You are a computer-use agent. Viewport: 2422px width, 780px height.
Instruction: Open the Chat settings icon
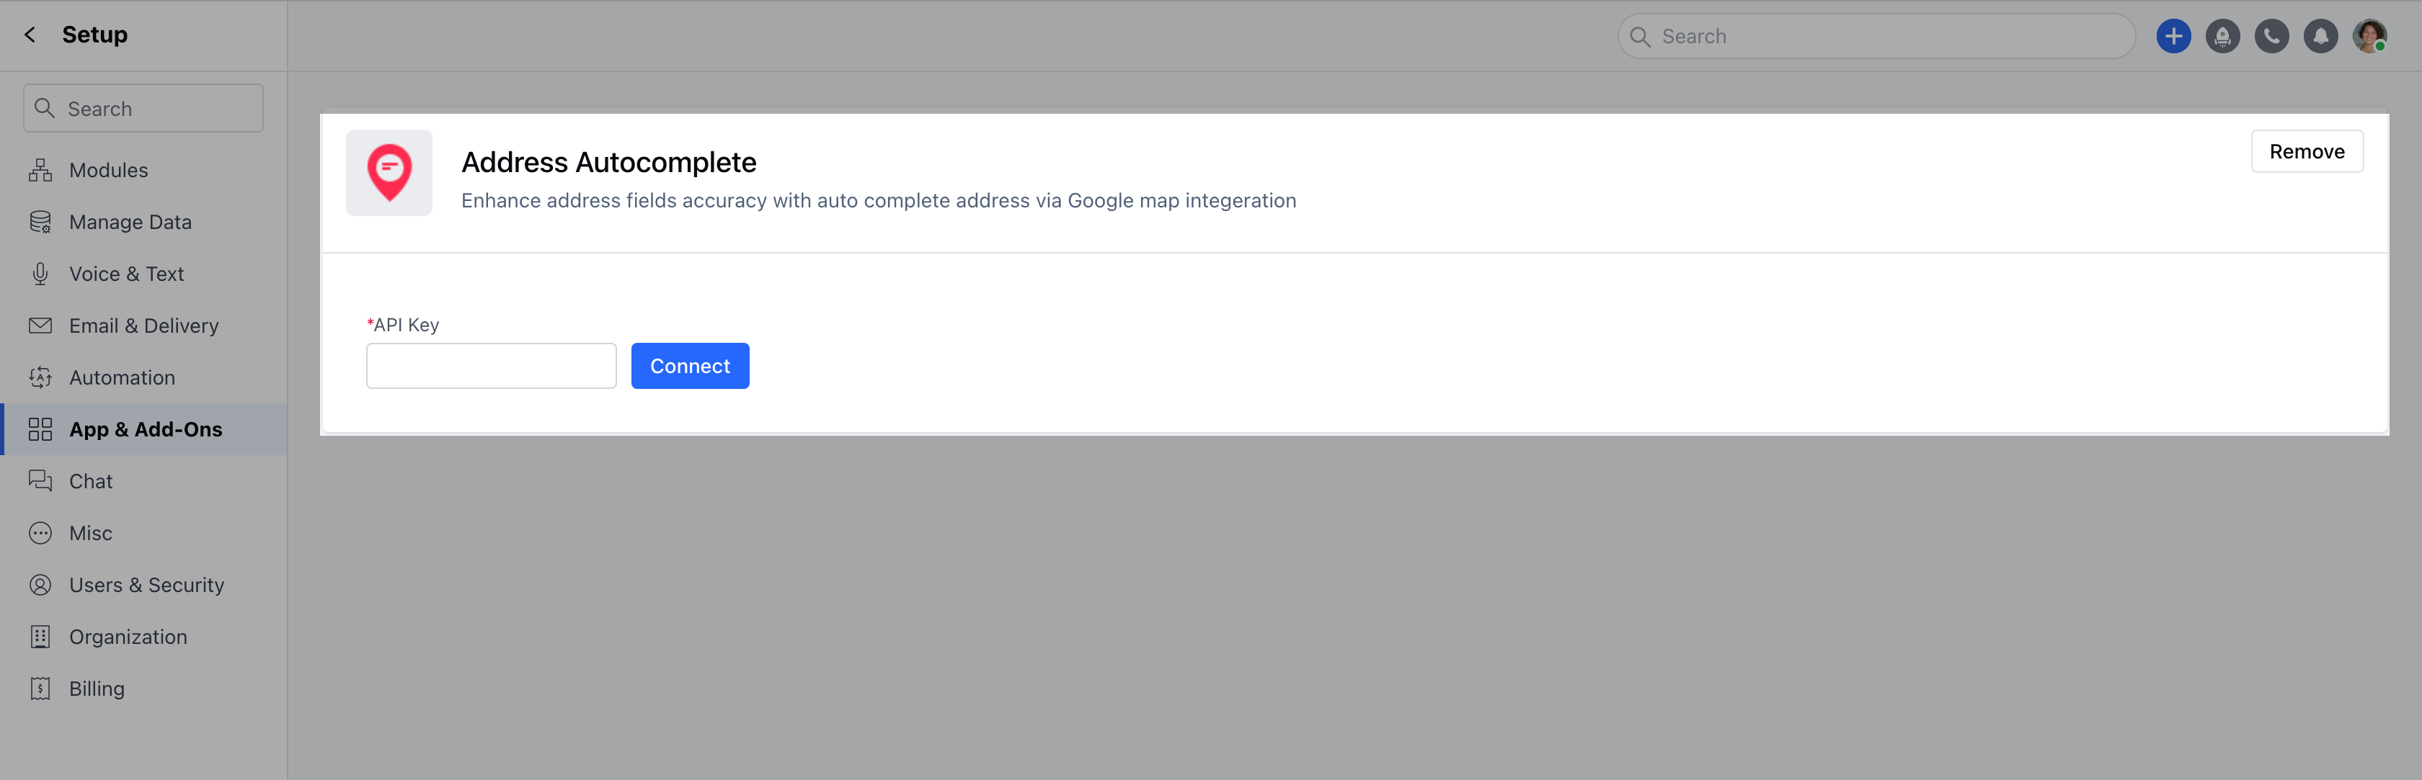point(40,480)
